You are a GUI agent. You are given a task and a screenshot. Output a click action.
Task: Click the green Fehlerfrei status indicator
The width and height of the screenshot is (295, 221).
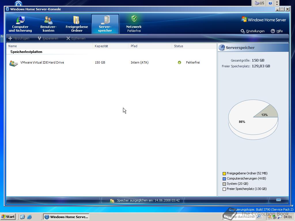pyautogui.click(x=179, y=62)
